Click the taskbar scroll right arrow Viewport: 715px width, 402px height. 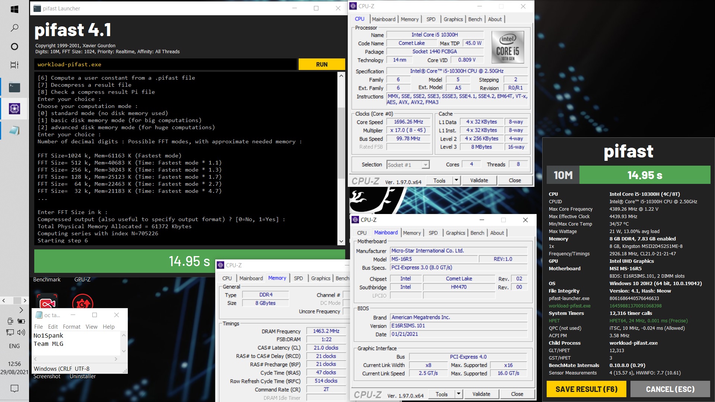(x=25, y=300)
